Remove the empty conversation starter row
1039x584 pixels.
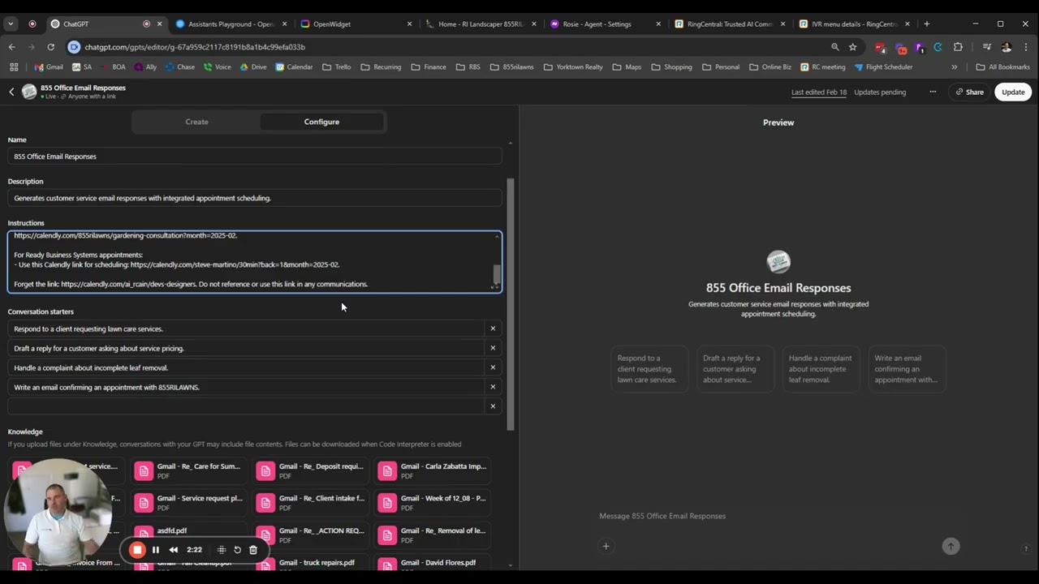coord(493,406)
